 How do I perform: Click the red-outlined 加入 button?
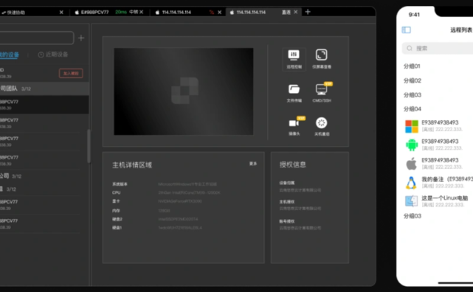coord(71,73)
